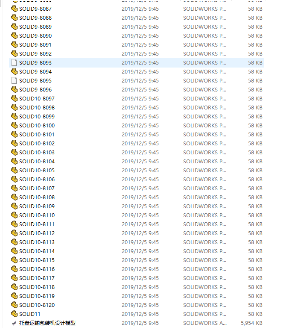Click the date cell of SOLID10-8097

coord(140,99)
